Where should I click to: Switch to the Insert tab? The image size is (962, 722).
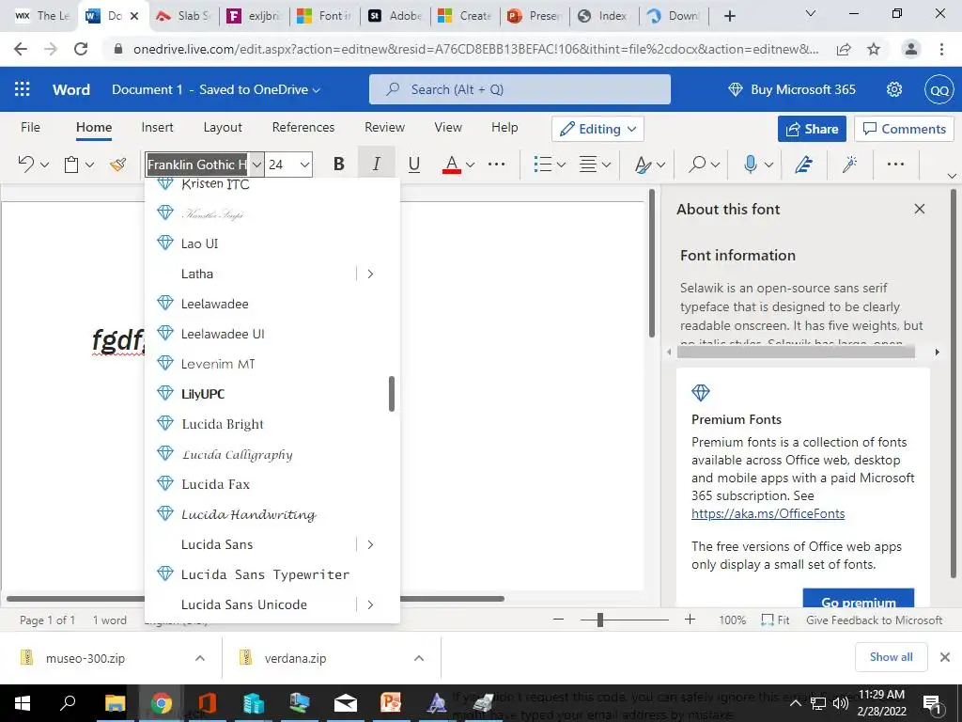(x=157, y=127)
